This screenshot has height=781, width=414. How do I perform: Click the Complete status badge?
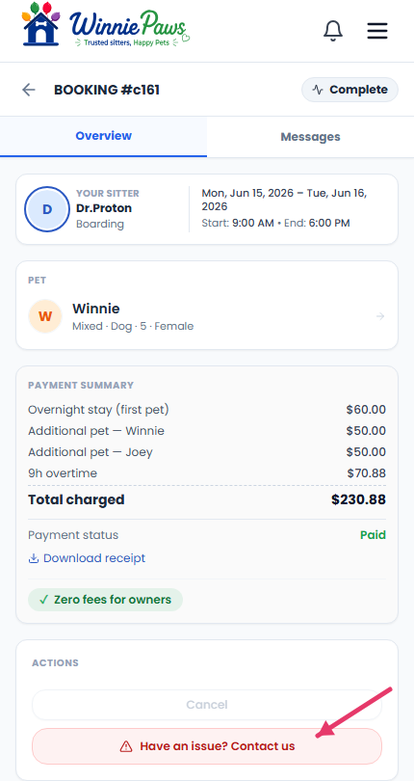(x=349, y=90)
